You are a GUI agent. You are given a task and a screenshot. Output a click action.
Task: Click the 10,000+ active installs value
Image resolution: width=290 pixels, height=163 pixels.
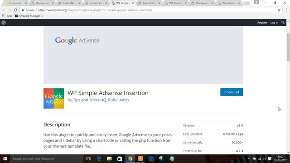click(237, 143)
